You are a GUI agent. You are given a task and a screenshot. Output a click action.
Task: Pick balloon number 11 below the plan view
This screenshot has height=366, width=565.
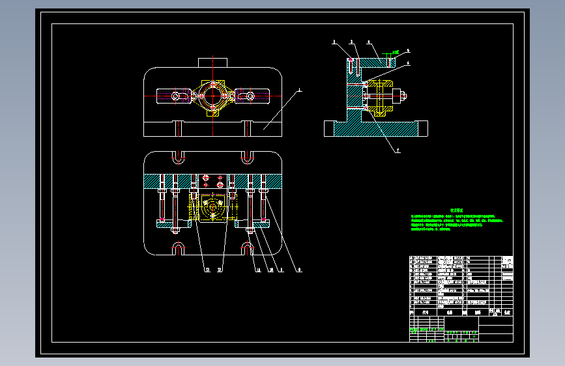click(x=258, y=270)
